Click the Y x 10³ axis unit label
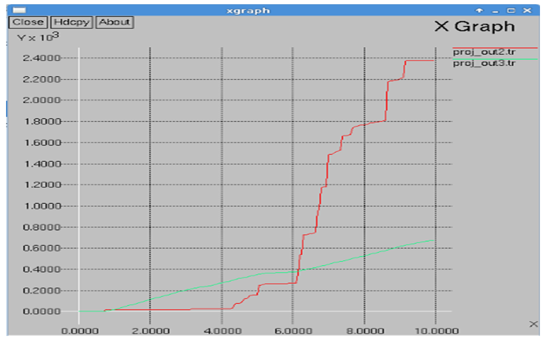 [x=37, y=38]
